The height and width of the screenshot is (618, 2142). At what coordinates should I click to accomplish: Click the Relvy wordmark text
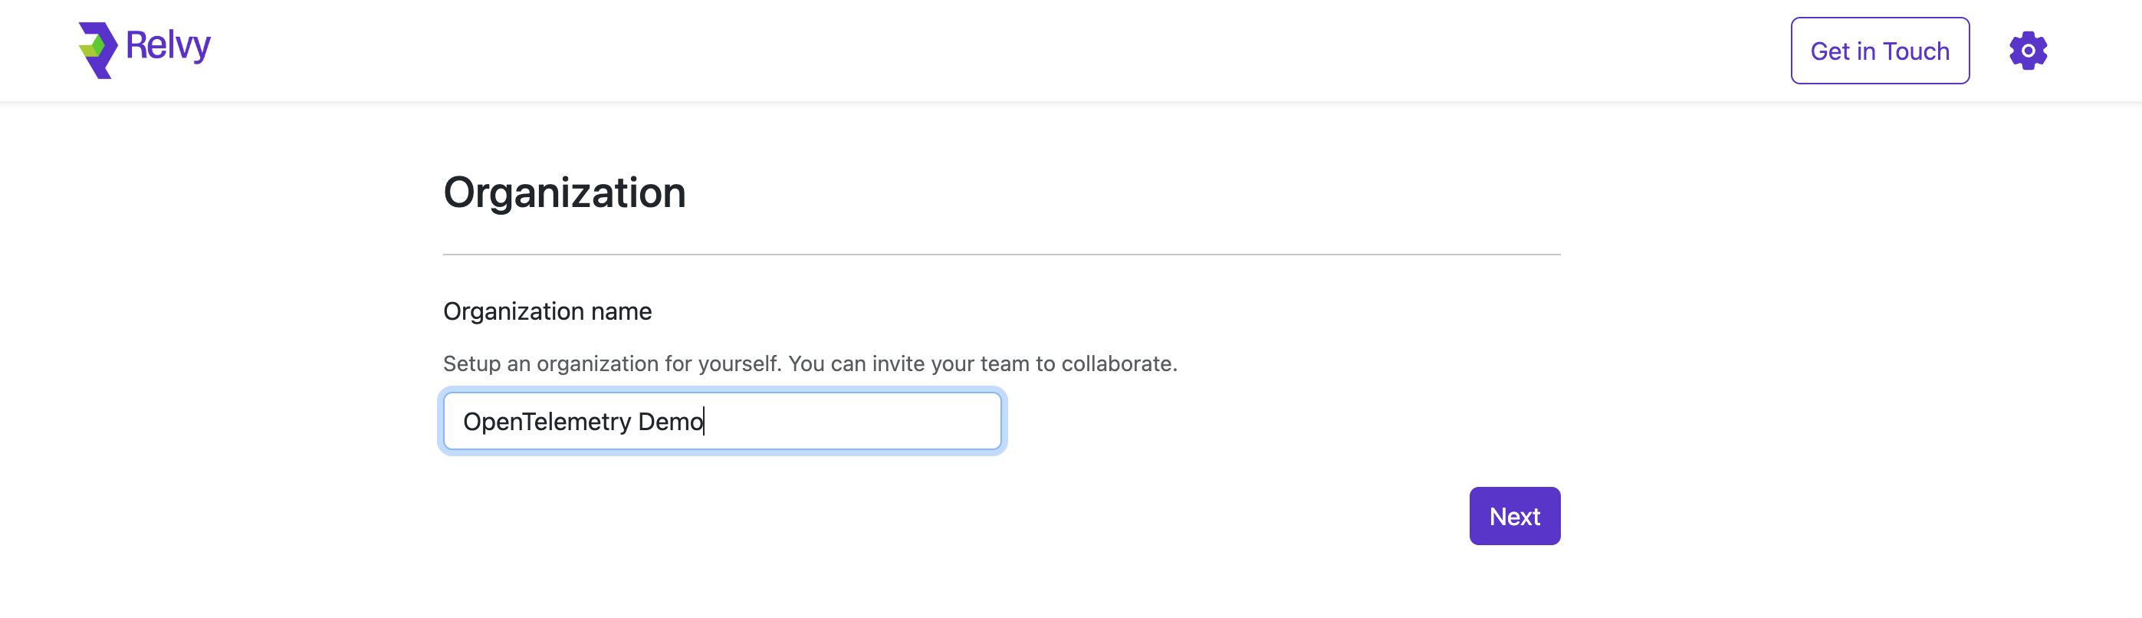pyautogui.click(x=168, y=46)
